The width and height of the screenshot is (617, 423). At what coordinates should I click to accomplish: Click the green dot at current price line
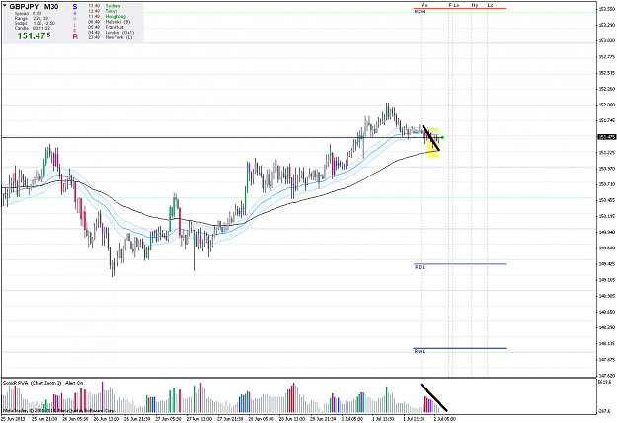pyautogui.click(x=443, y=137)
